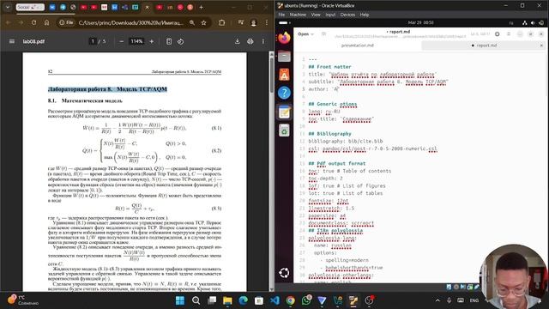Open Visual Studio Code from taskbar

(274, 300)
